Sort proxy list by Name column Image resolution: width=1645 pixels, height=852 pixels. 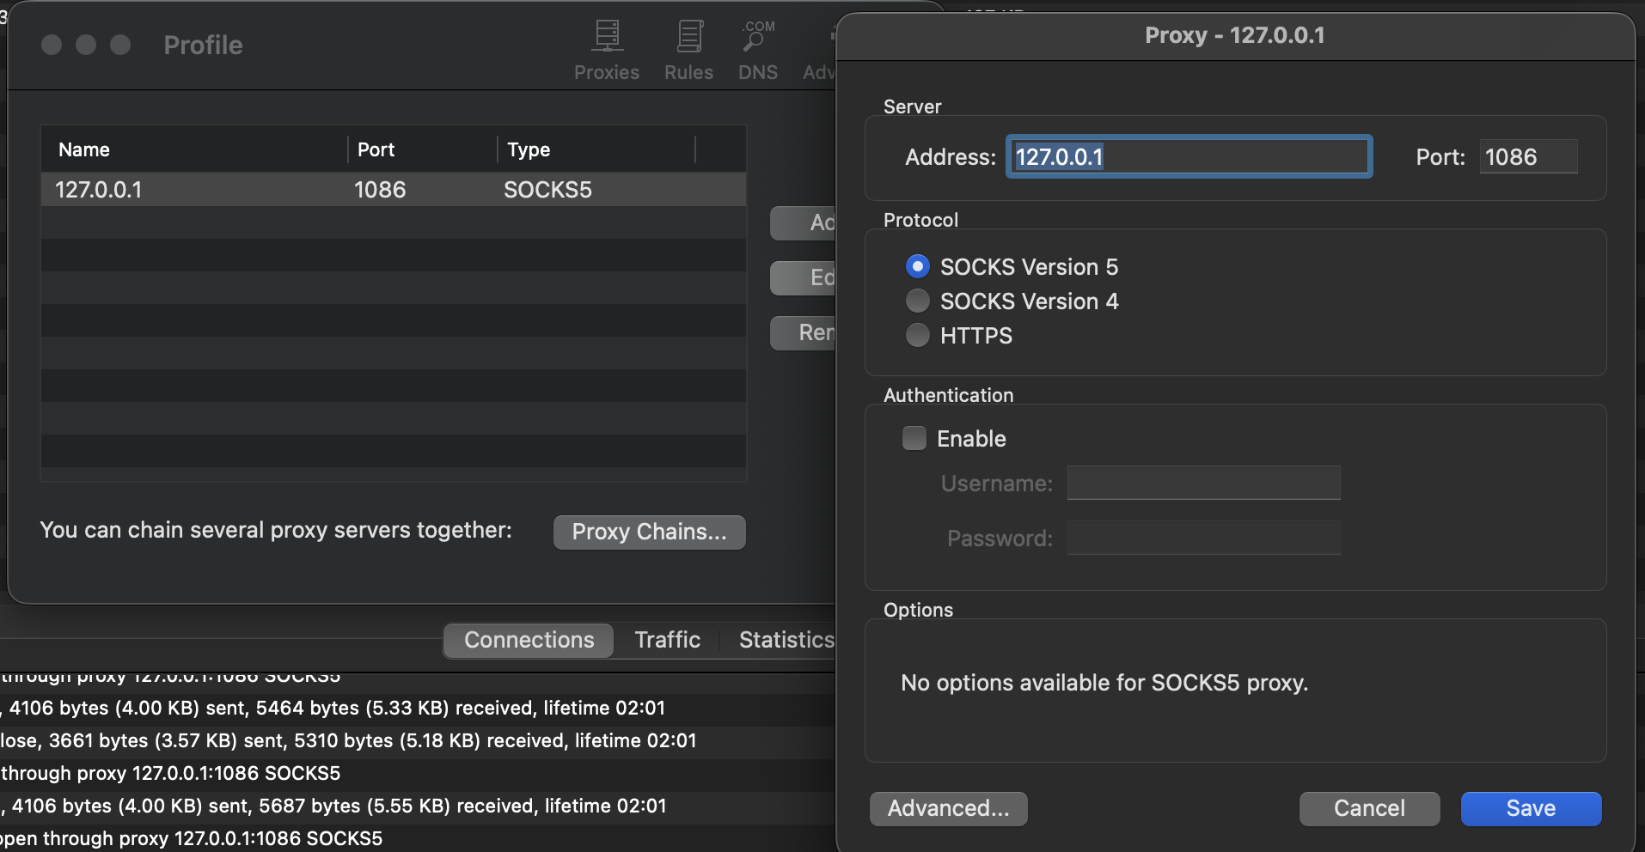click(x=193, y=149)
